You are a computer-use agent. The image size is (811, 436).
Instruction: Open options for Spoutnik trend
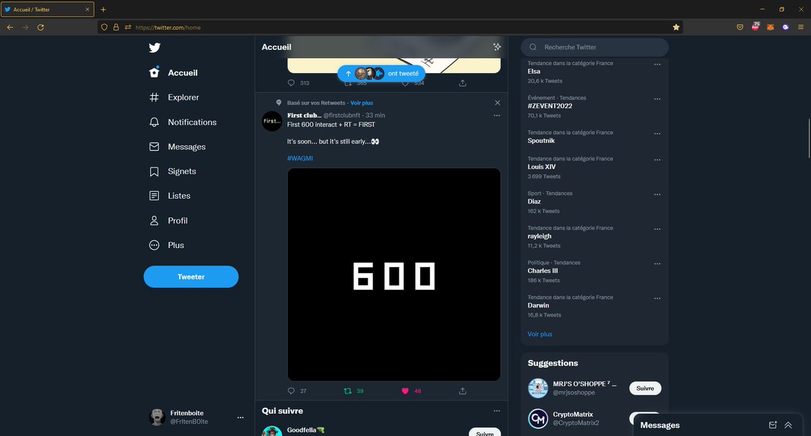(x=657, y=133)
